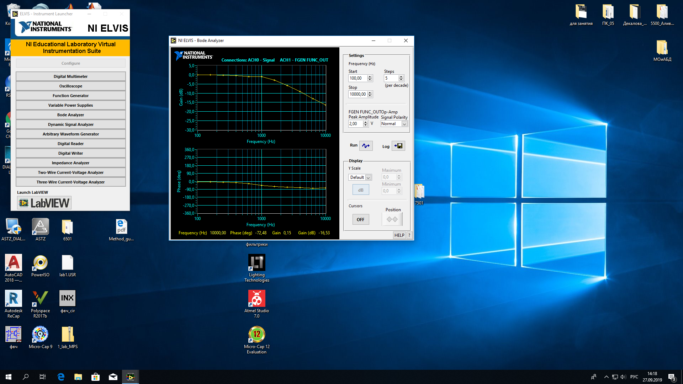Viewport: 683px width, 384px height.
Task: Select the ASTZ_DIAL desktop icon
Action: pyautogui.click(x=14, y=230)
